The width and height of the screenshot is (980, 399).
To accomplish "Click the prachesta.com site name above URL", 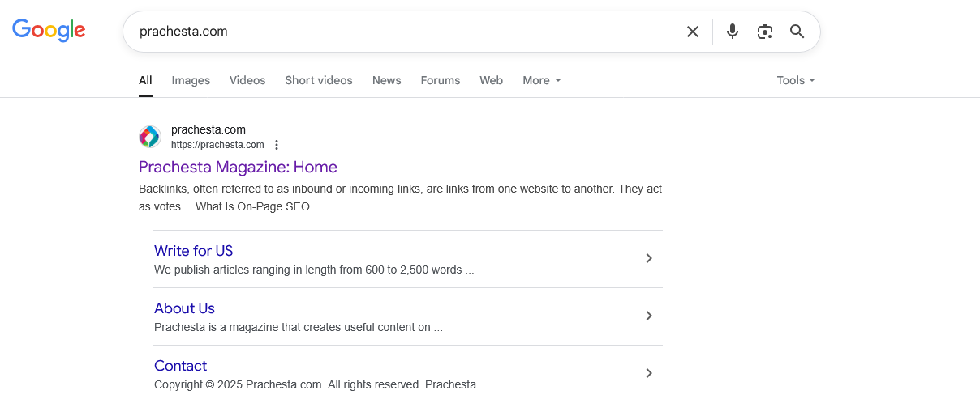I will pos(208,129).
